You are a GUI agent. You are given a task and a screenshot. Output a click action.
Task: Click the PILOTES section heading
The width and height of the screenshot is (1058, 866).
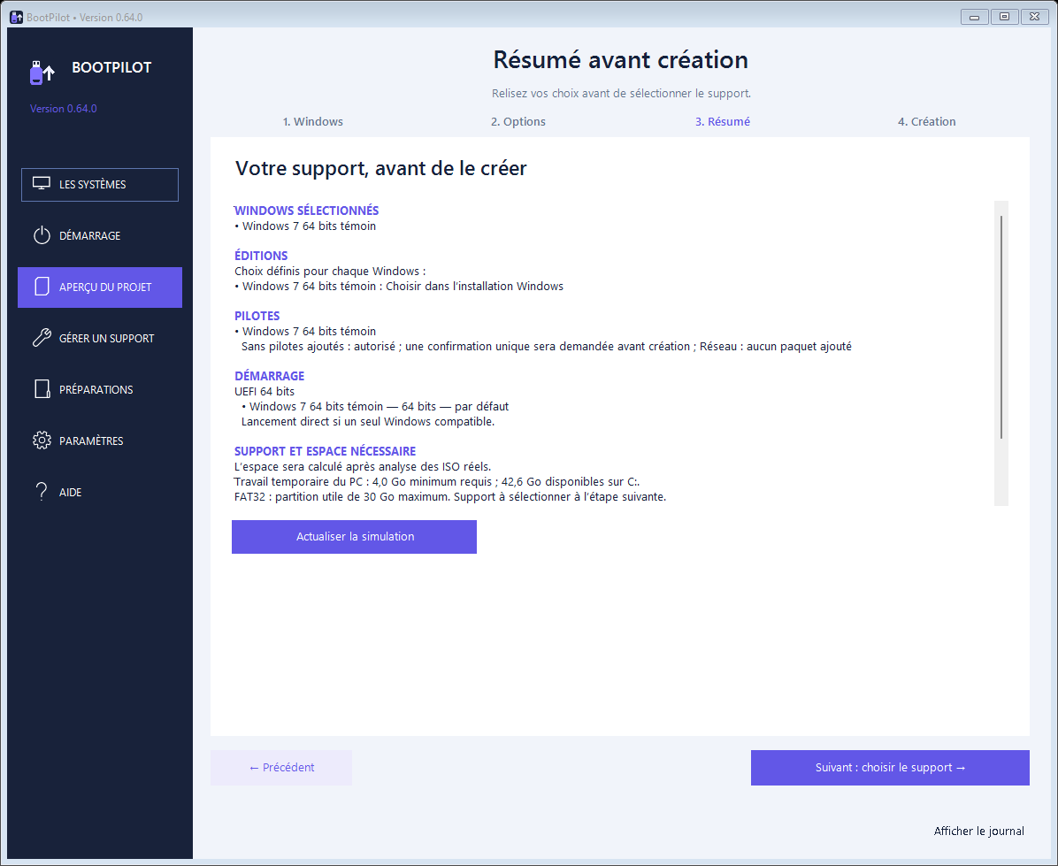(x=257, y=316)
